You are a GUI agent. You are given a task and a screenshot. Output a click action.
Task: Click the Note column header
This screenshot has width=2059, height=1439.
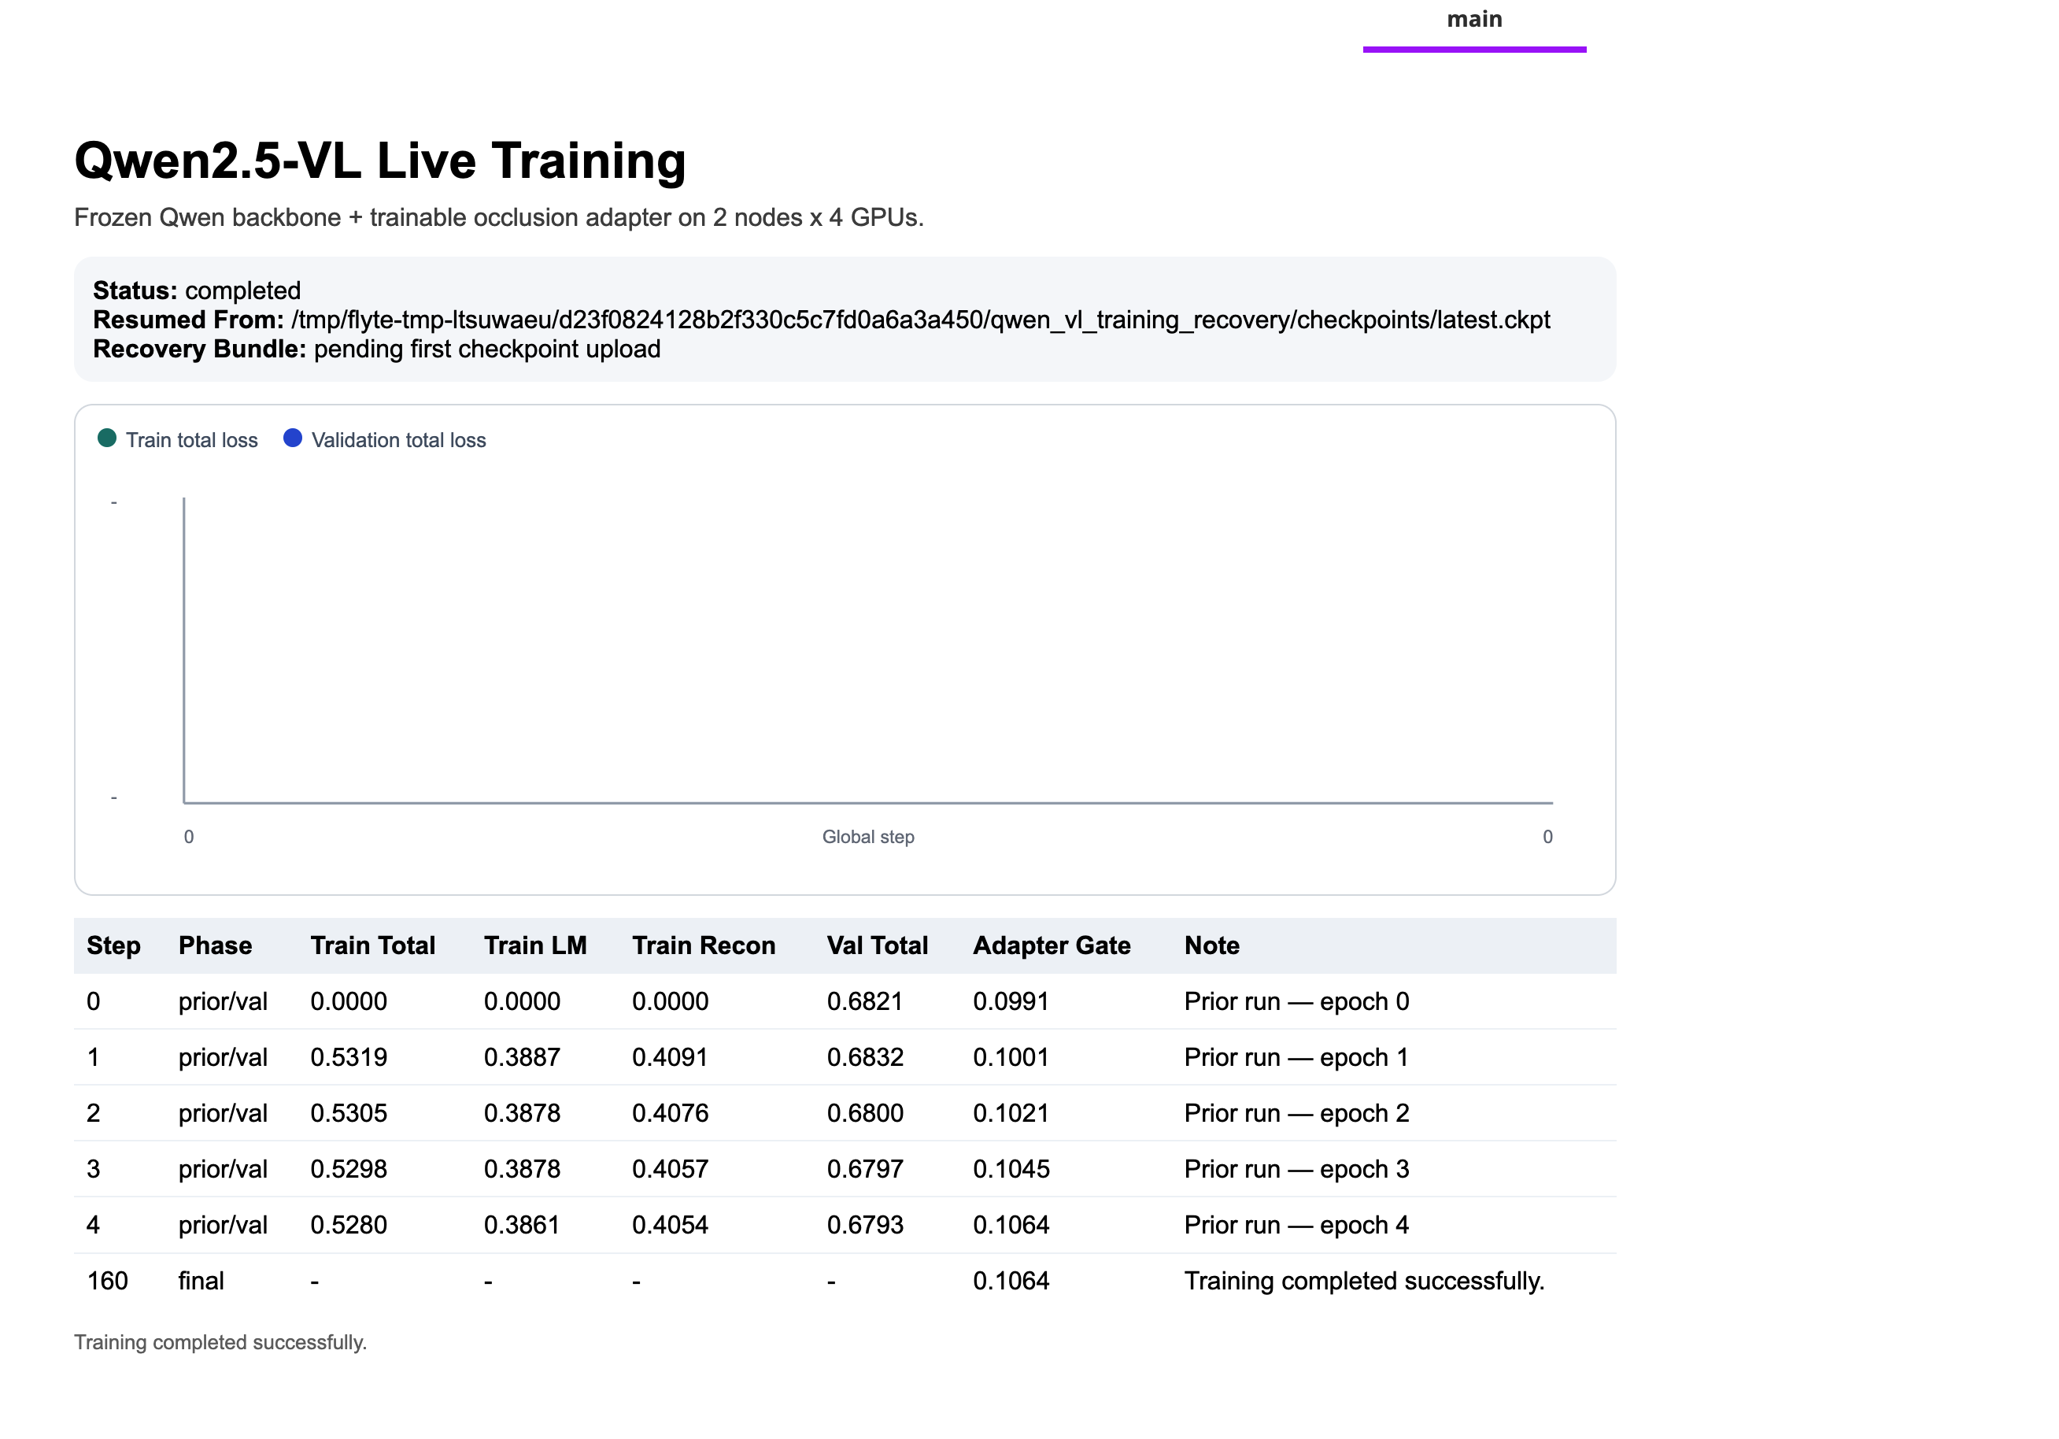point(1211,945)
